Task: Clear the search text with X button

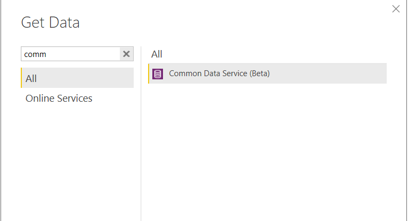Action: click(126, 54)
